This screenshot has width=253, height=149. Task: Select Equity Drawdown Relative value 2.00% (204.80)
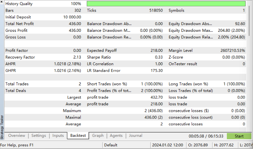coord(231,37)
